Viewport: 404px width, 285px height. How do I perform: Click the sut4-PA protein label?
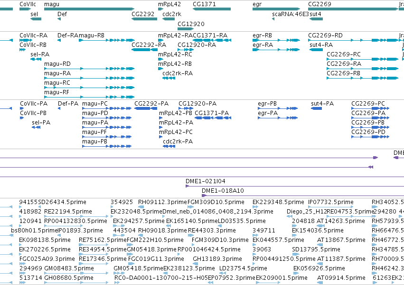click(x=322, y=104)
